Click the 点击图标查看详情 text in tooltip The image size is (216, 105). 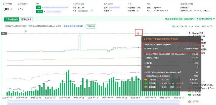point(191,48)
